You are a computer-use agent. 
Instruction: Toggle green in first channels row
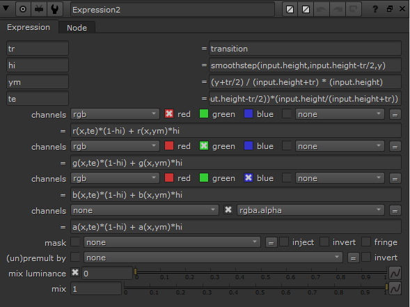(204, 113)
